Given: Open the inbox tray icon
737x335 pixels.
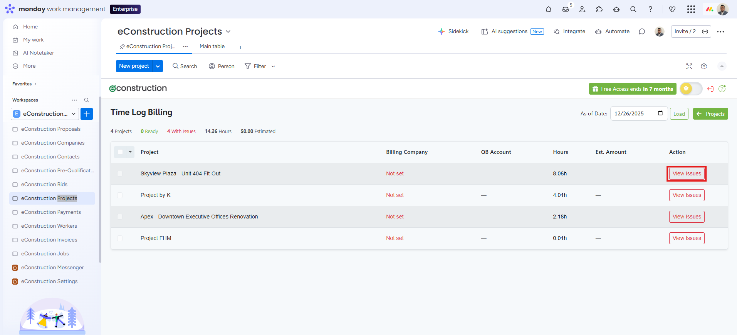Looking at the screenshot, I should coord(566,9).
